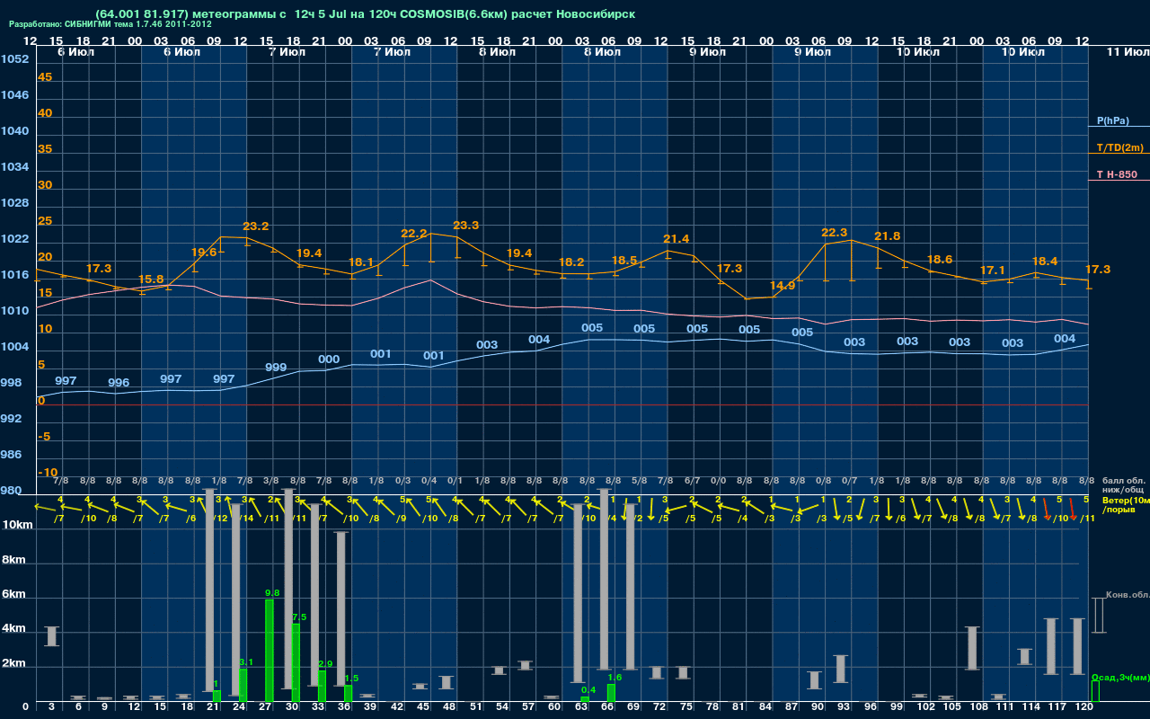Click the meteogram title mentioning COSMOSIB(6.6км) Новосибирск
Screen dimensions: 1150x719
tap(365, 14)
